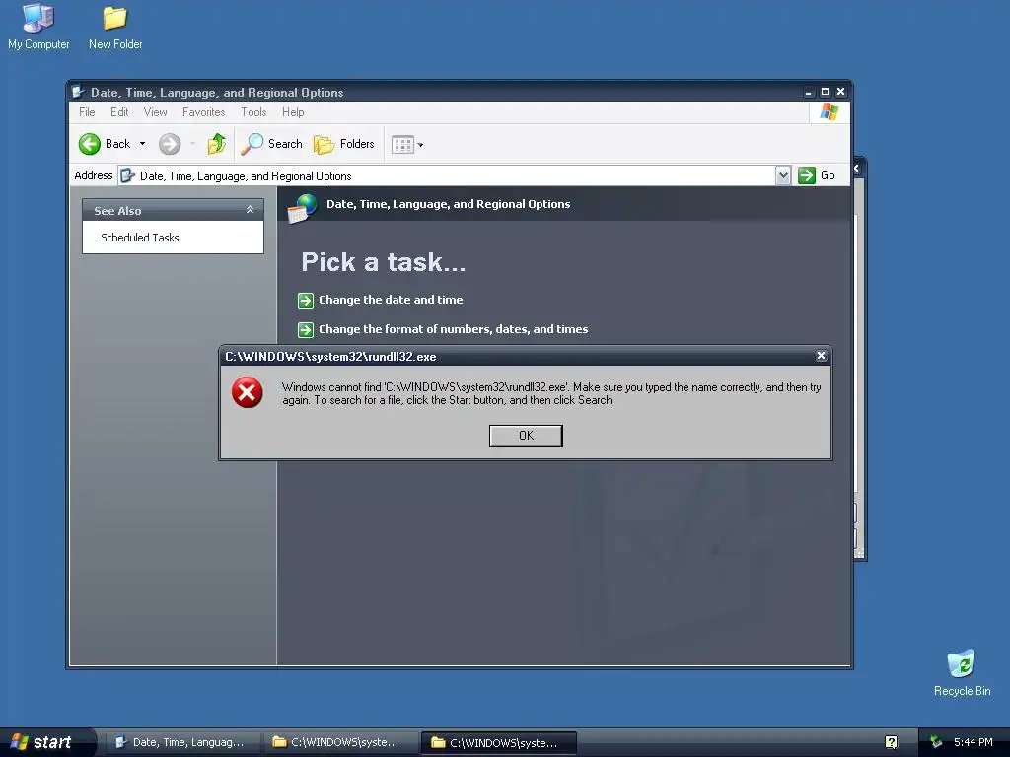Click inside the Address bar field
1010x757 pixels.
click(447, 175)
